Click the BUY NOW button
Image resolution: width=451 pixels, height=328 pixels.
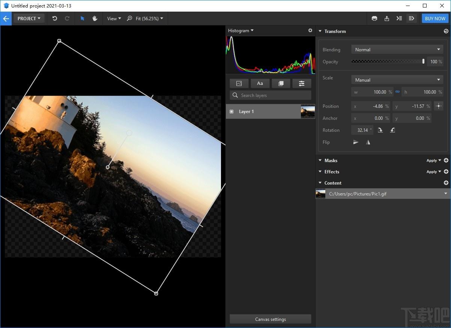[x=435, y=18]
